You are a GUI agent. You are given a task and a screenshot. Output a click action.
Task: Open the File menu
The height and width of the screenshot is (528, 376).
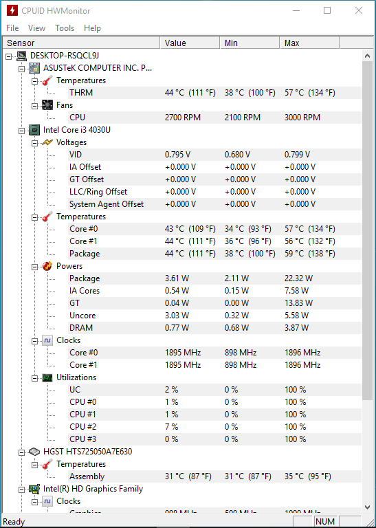click(x=12, y=28)
